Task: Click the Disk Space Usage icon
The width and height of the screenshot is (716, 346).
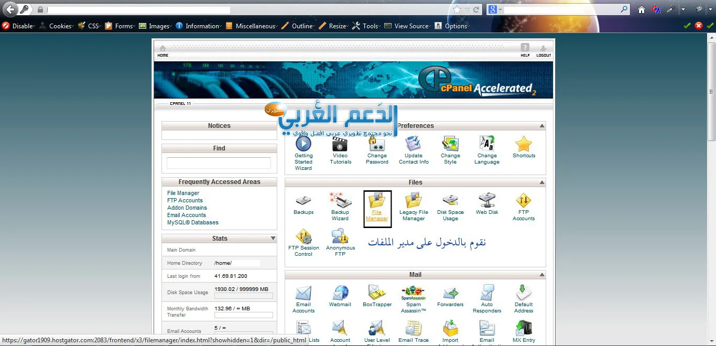Action: [450, 201]
